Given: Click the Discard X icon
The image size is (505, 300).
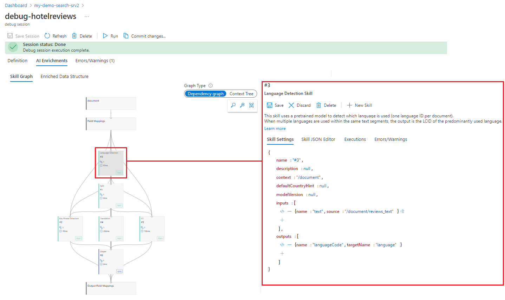Looking at the screenshot, I should click(x=291, y=105).
